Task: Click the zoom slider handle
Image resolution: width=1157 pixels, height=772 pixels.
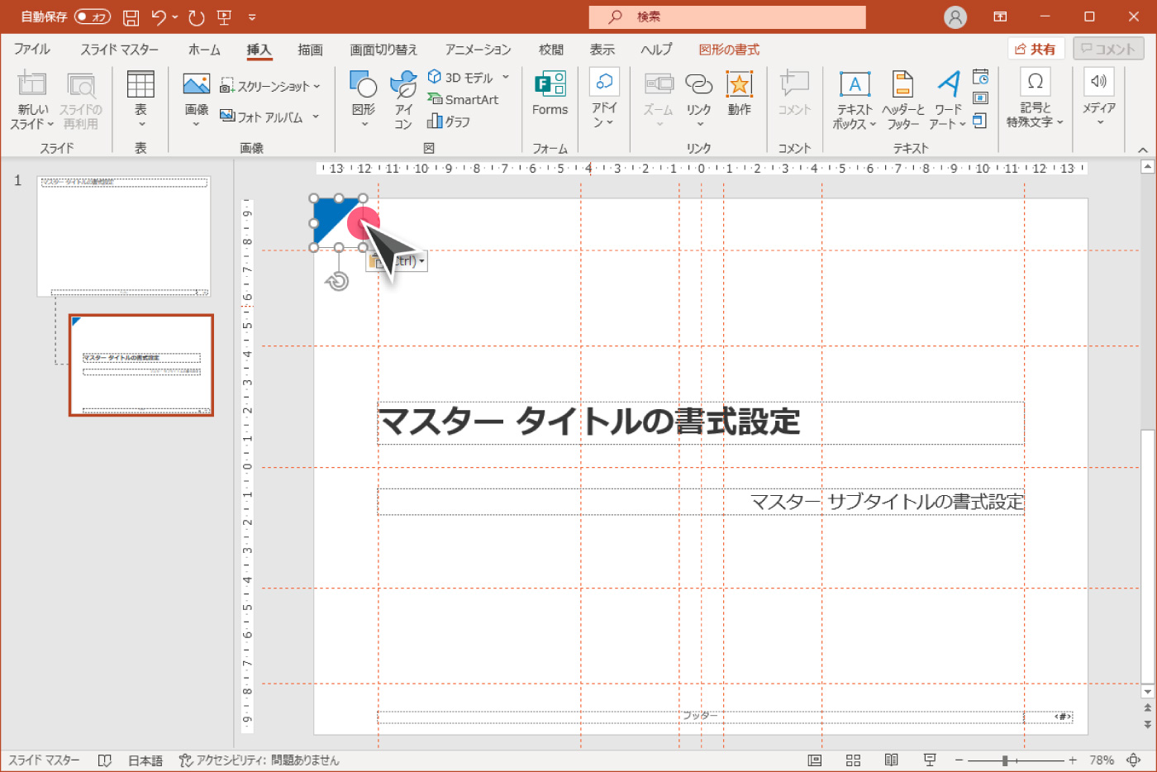Action: [x=1005, y=760]
